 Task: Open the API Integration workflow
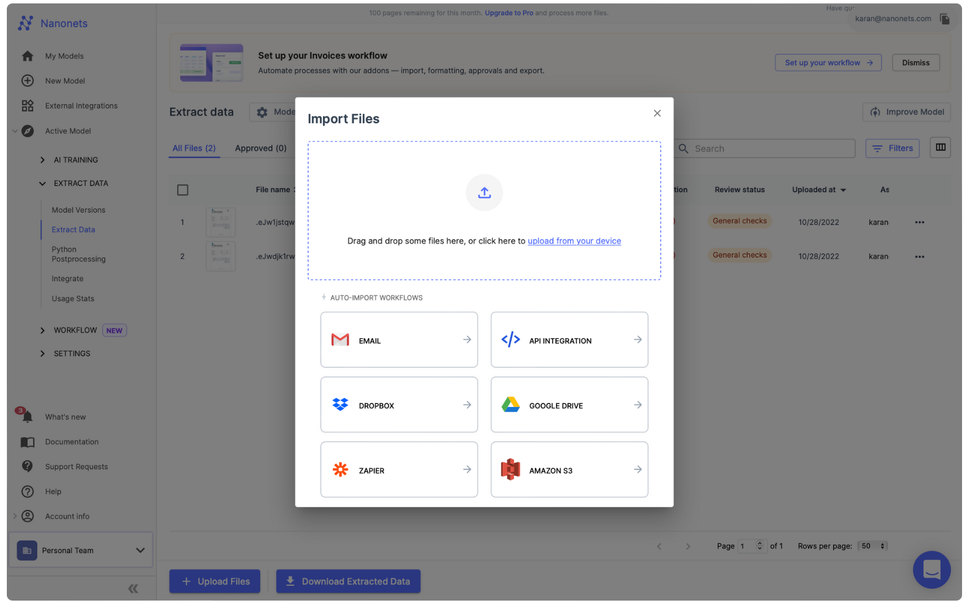click(x=569, y=340)
